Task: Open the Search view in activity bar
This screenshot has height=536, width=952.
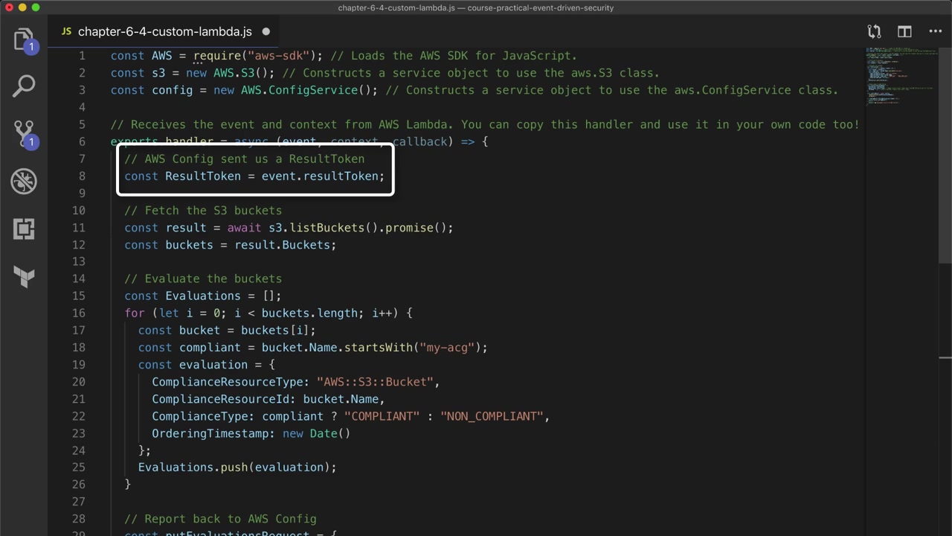Action: 24,86
